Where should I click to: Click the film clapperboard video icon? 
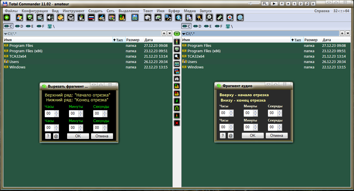tap(40, 18)
